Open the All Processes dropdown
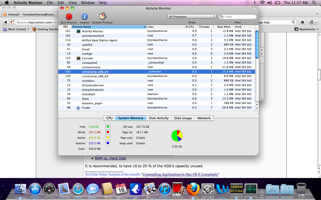321x200 pixels. [192, 16]
